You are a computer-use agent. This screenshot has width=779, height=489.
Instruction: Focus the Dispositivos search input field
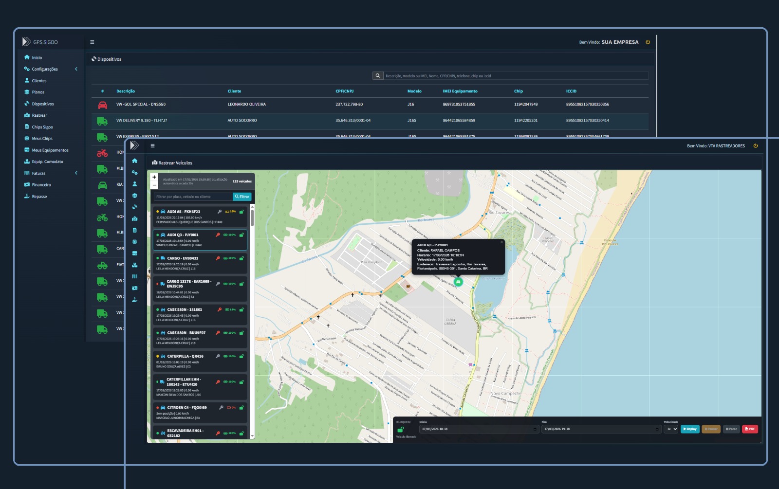516,76
